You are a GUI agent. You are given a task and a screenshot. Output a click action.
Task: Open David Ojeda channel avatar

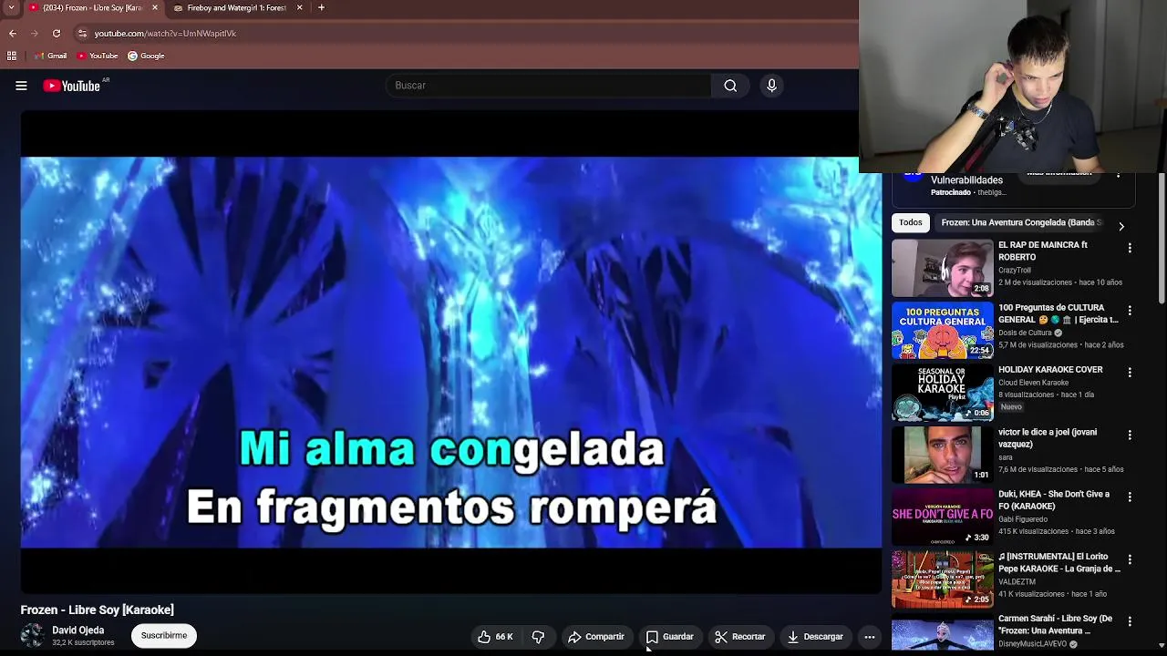33,635
